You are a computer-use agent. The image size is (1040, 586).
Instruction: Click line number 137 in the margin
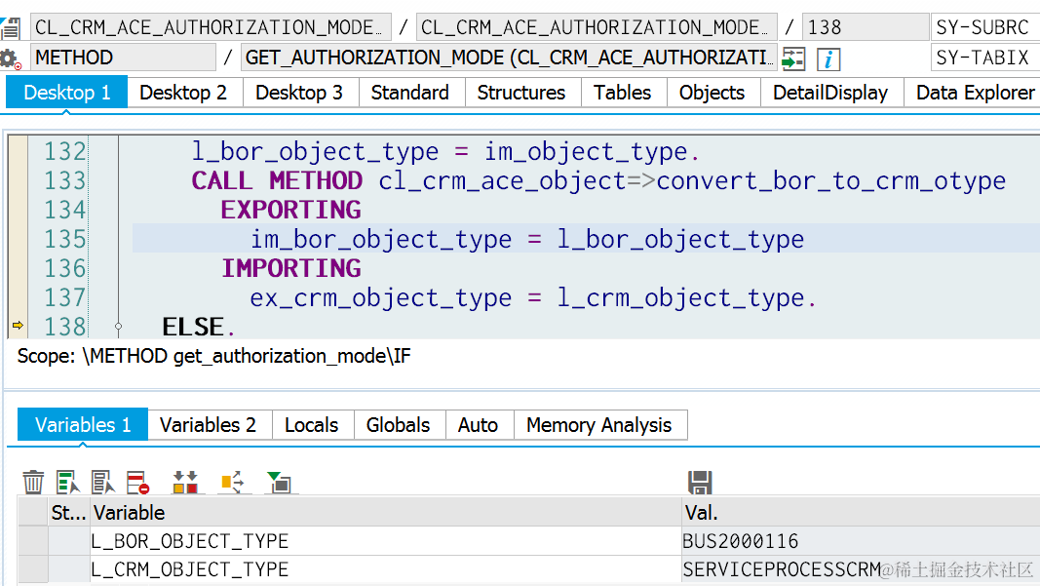[x=65, y=297]
